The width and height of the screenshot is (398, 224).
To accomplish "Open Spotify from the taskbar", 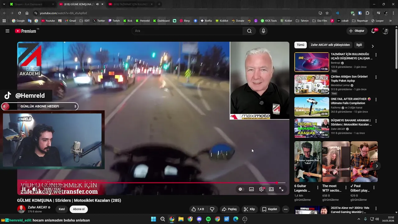I will [208, 219].
